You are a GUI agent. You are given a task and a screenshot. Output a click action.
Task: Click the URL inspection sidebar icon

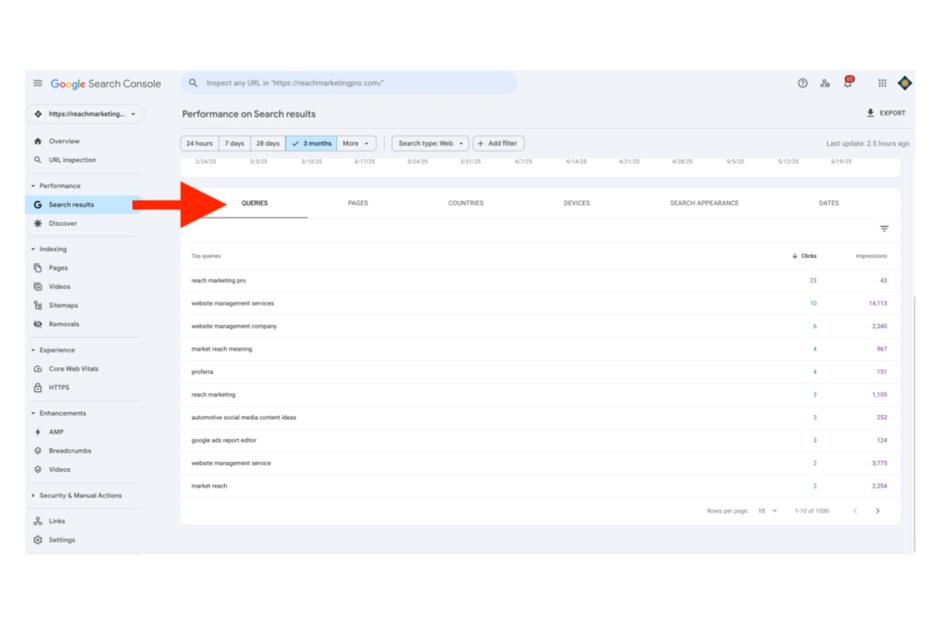click(x=38, y=160)
